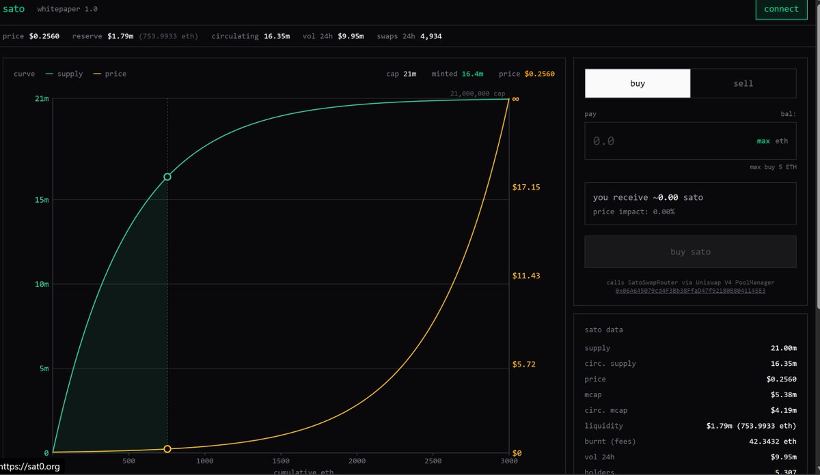Click the 1000 tick on eth axis
Image resolution: width=820 pixels, height=475 pixels.
(x=205, y=461)
